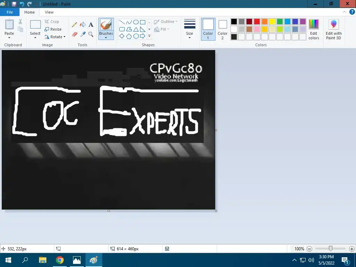This screenshot has width=356, height=267.
Task: Expand the Paste dropdown arrow
Action: point(9,38)
